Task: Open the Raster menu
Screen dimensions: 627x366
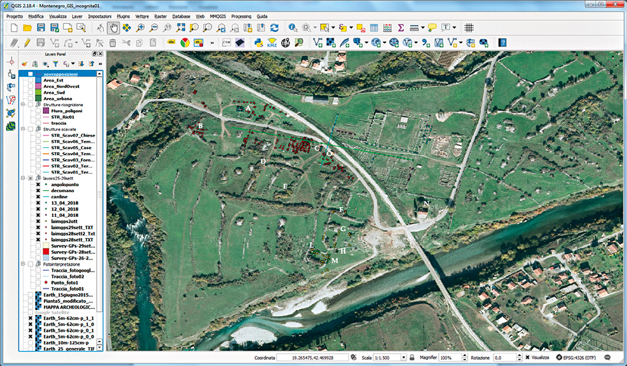Action: coord(161,16)
